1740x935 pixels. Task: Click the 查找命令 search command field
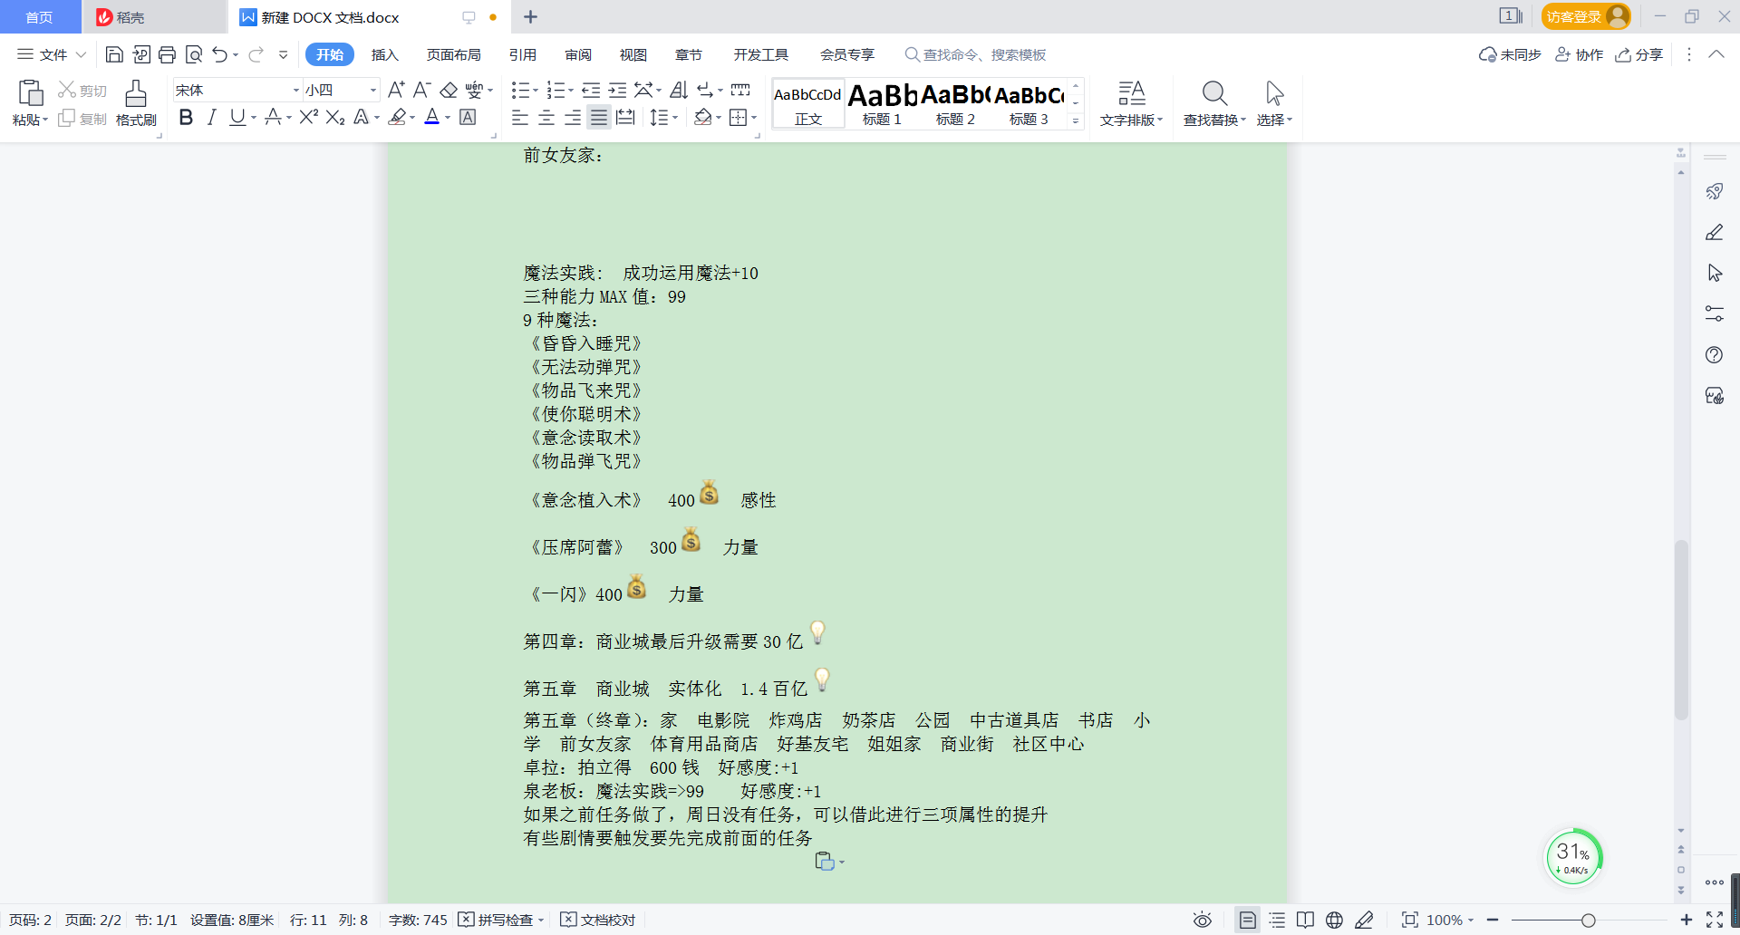coord(976,55)
